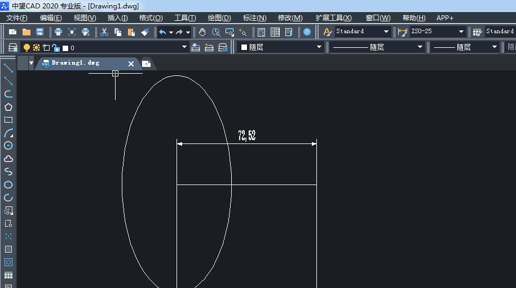Open a file using the orange folder icon
516x288 pixels.
click(x=27, y=32)
